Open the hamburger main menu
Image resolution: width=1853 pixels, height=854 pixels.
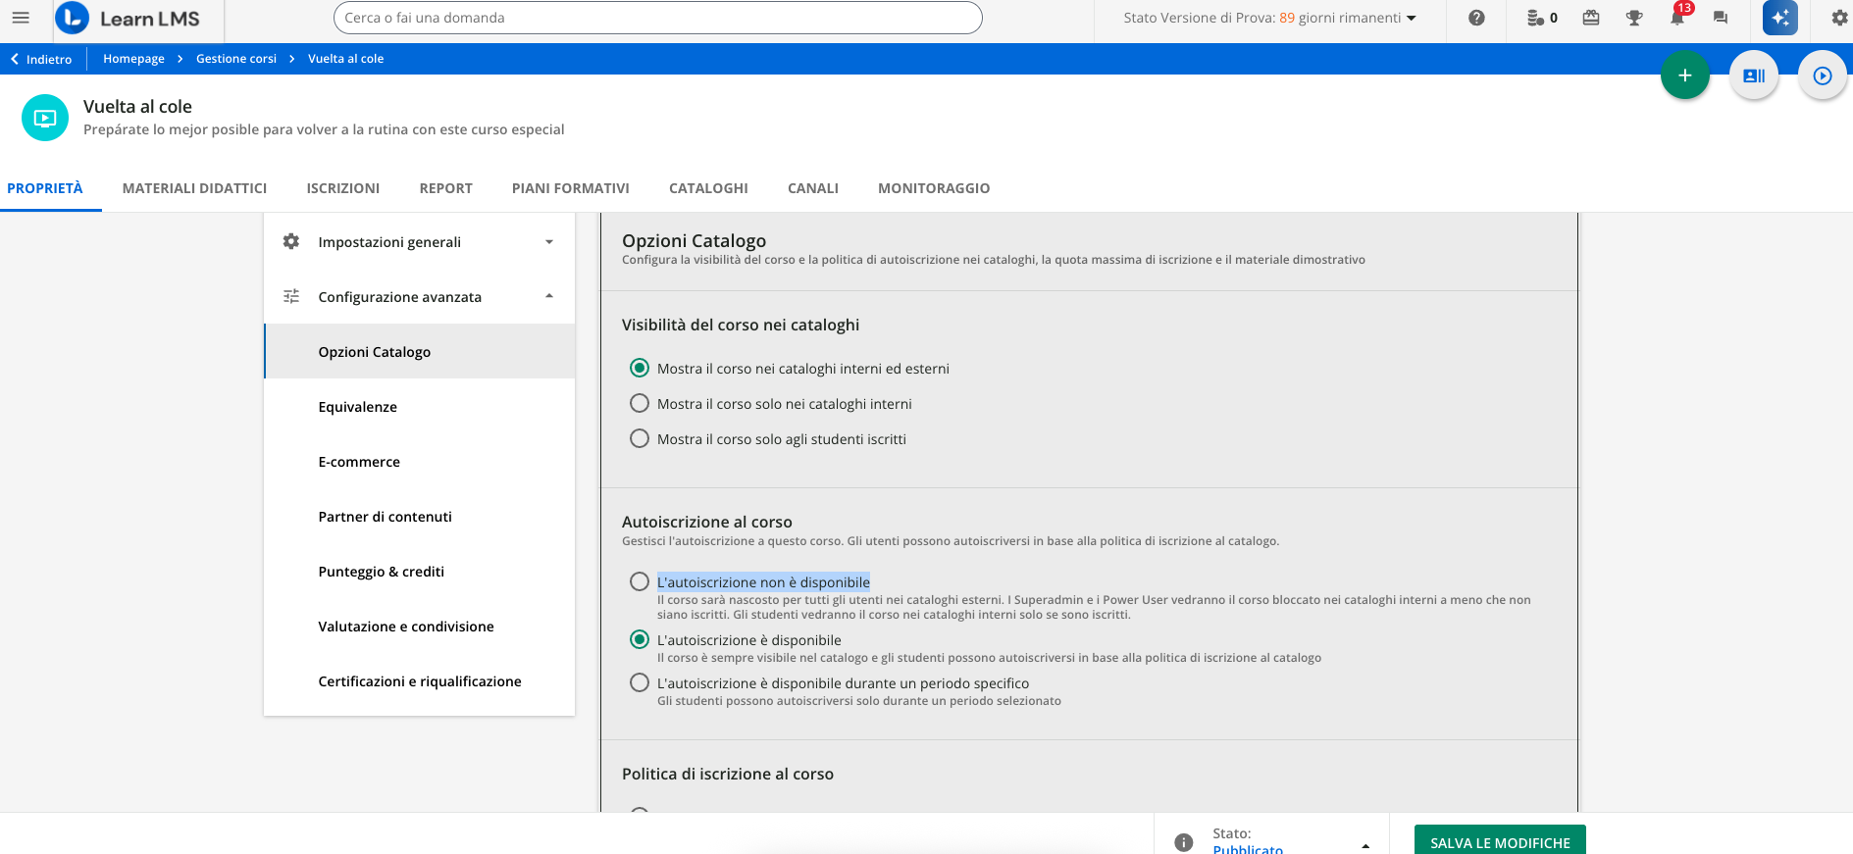click(21, 18)
